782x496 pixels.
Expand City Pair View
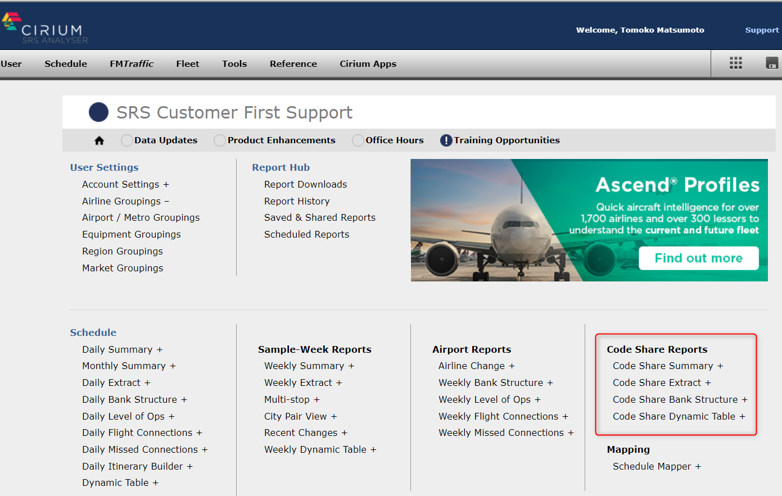301,416
